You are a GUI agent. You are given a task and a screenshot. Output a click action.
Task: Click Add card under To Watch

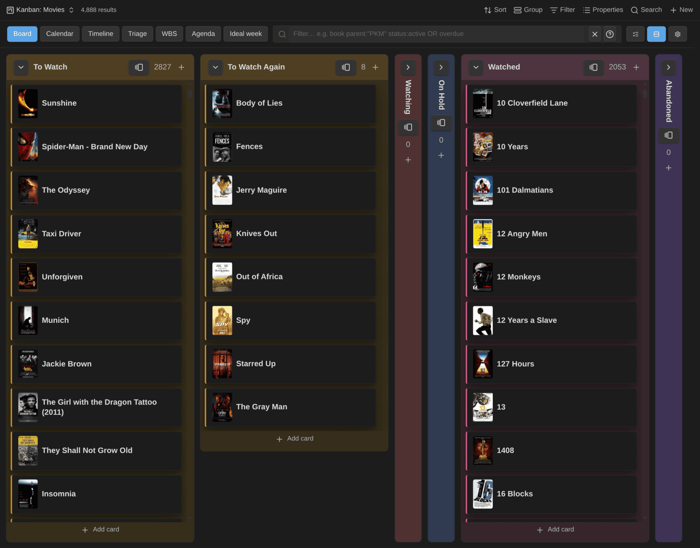tap(100, 529)
